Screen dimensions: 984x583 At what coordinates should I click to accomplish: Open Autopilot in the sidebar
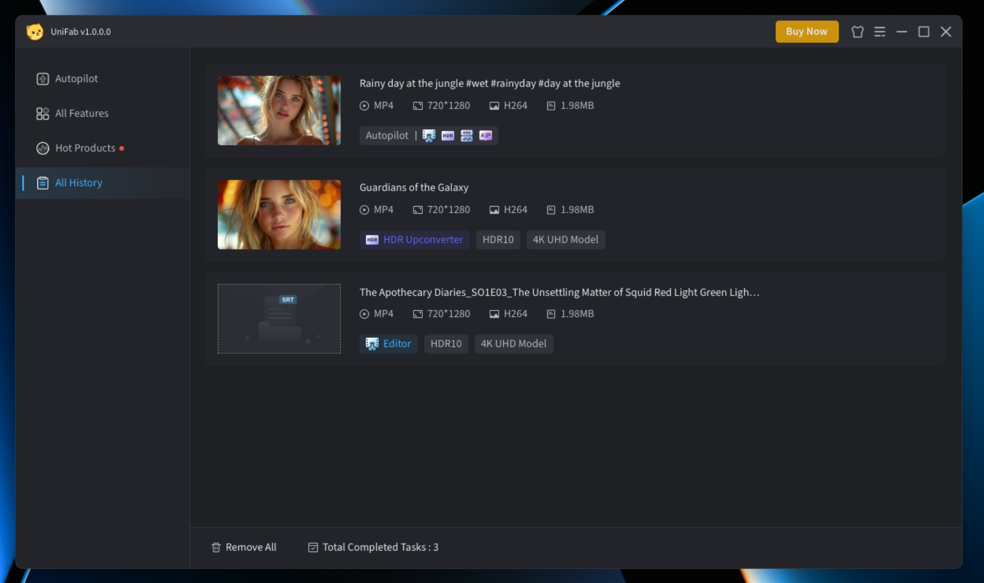click(x=102, y=78)
